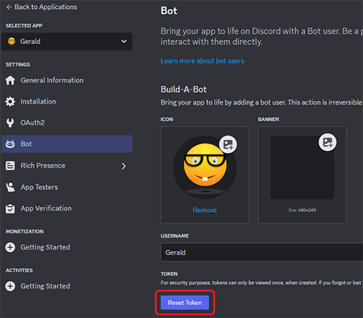Click the TOKEN section label

169,274
